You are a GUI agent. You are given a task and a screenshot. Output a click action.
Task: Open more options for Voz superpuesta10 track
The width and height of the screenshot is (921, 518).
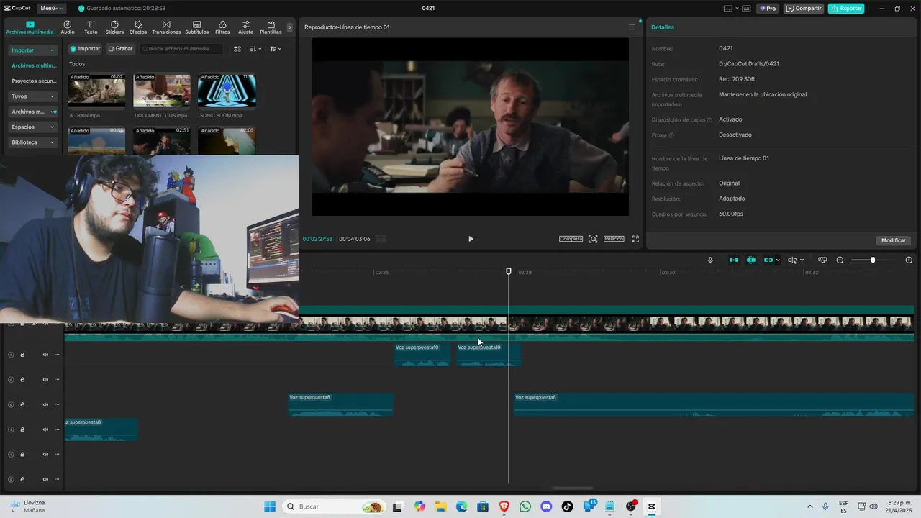click(x=57, y=355)
